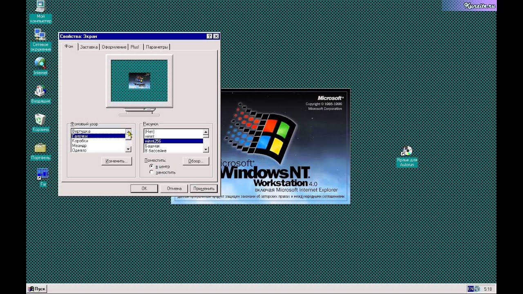The image size is (523, 294).
Task: Click the 5:18 clock in the tray
Action: click(487, 289)
